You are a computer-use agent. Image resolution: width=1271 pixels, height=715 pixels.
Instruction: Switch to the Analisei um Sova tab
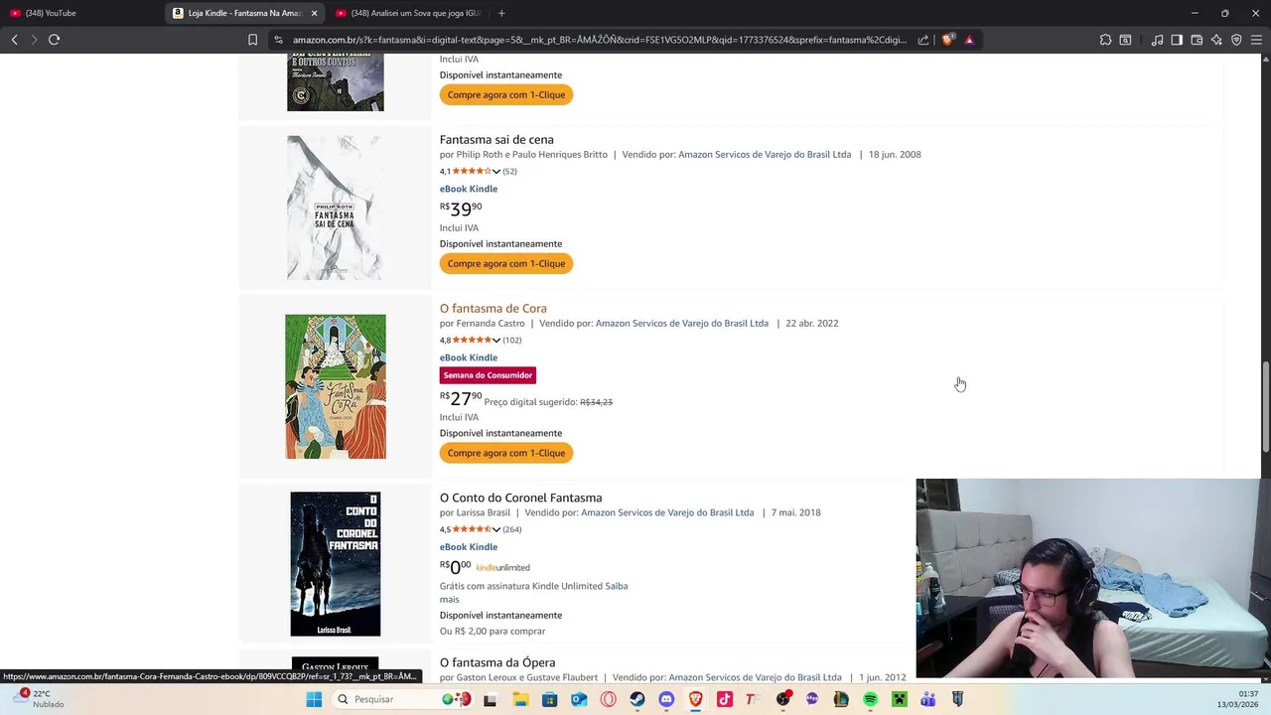point(407,13)
